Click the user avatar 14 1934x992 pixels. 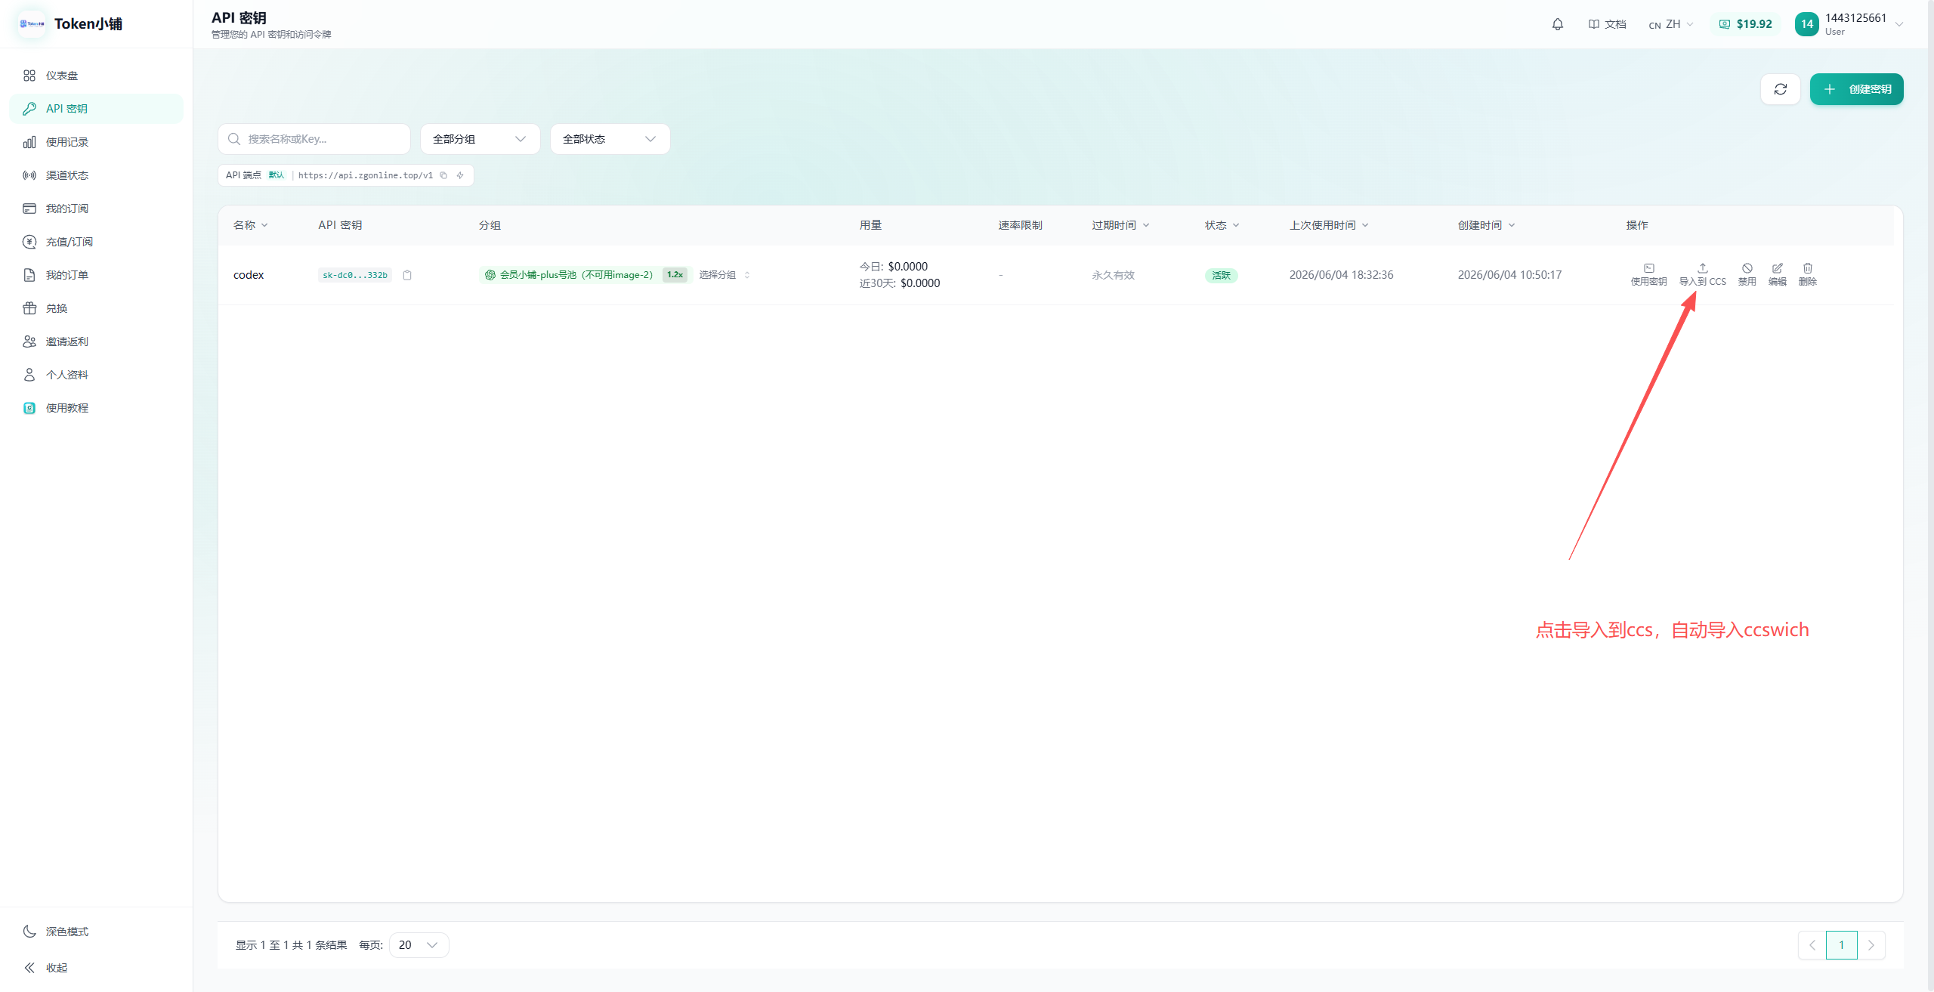[1807, 24]
